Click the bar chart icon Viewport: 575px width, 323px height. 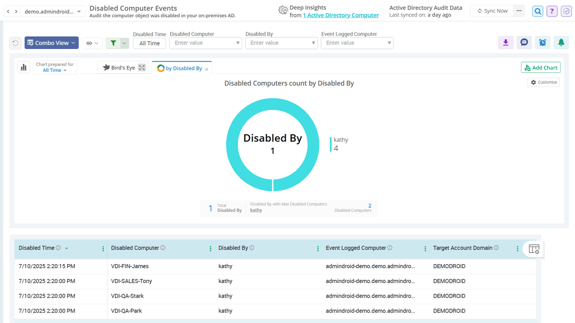(24, 67)
